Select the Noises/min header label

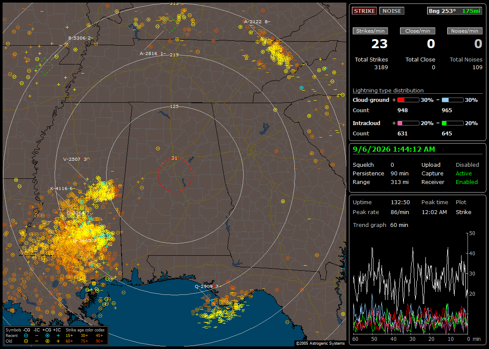click(x=465, y=31)
